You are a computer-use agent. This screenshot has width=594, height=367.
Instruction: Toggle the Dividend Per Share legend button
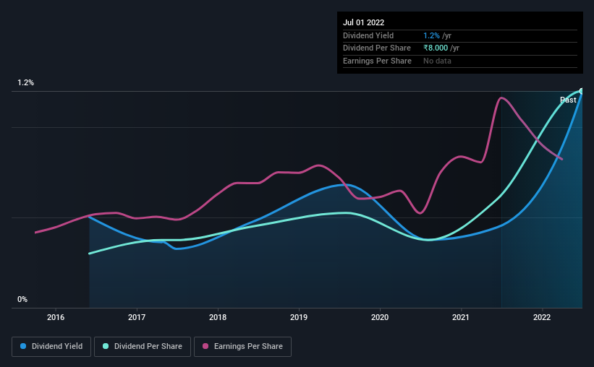[x=143, y=347]
